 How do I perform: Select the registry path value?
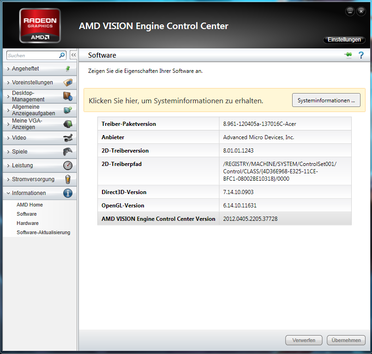pyautogui.click(x=280, y=171)
